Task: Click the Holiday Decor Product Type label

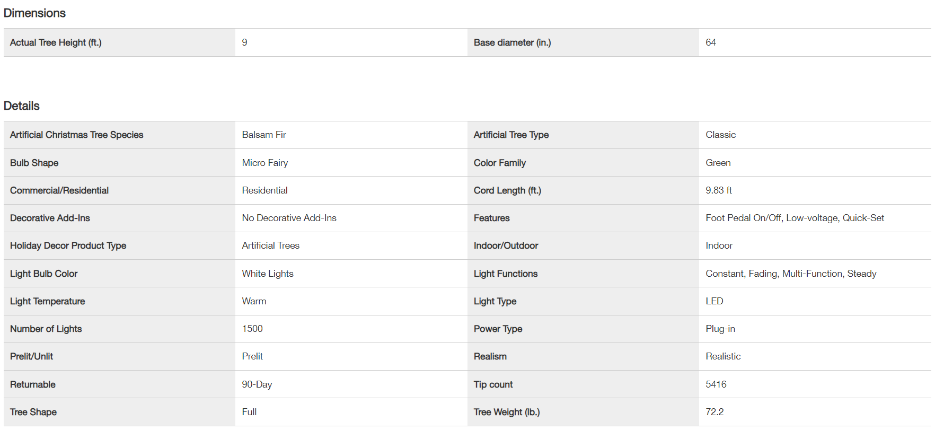Action: 68,245
